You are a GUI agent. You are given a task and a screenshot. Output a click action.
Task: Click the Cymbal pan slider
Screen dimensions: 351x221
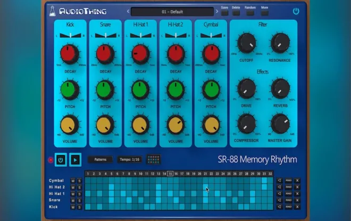pos(211,36)
